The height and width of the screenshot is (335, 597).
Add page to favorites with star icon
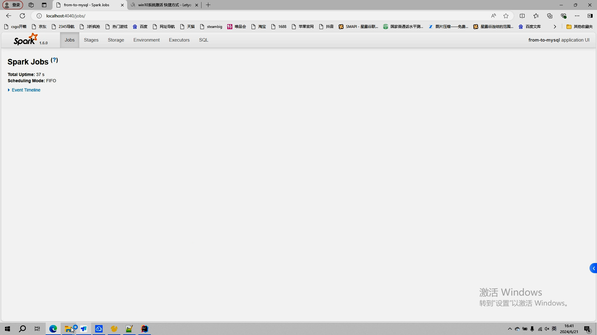coord(506,16)
